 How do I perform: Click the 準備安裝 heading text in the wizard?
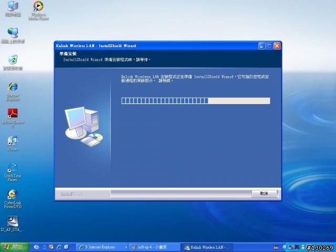click(x=68, y=54)
